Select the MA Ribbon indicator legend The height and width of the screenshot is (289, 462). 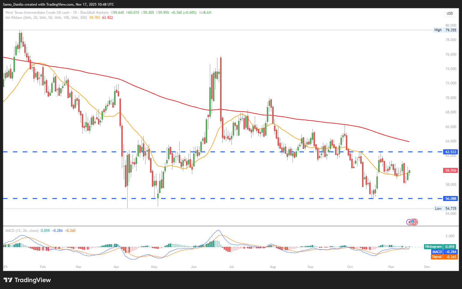pos(46,18)
